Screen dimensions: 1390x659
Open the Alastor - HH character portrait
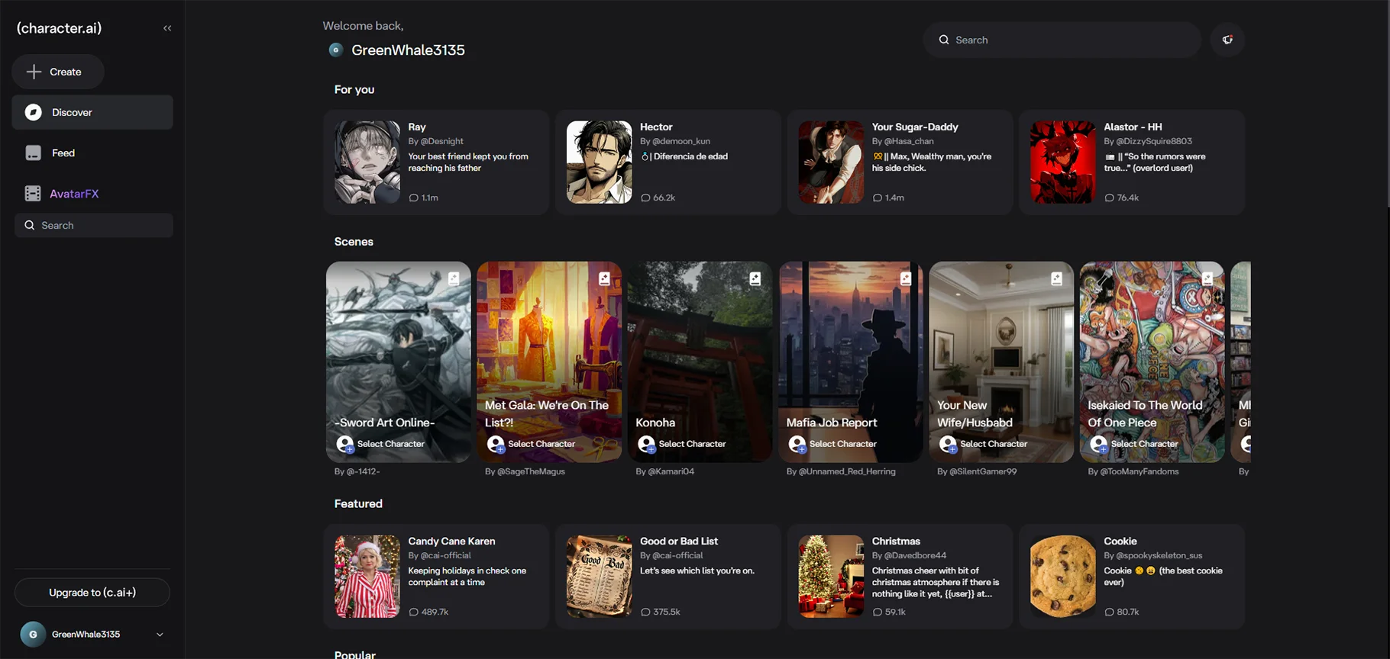coord(1063,162)
